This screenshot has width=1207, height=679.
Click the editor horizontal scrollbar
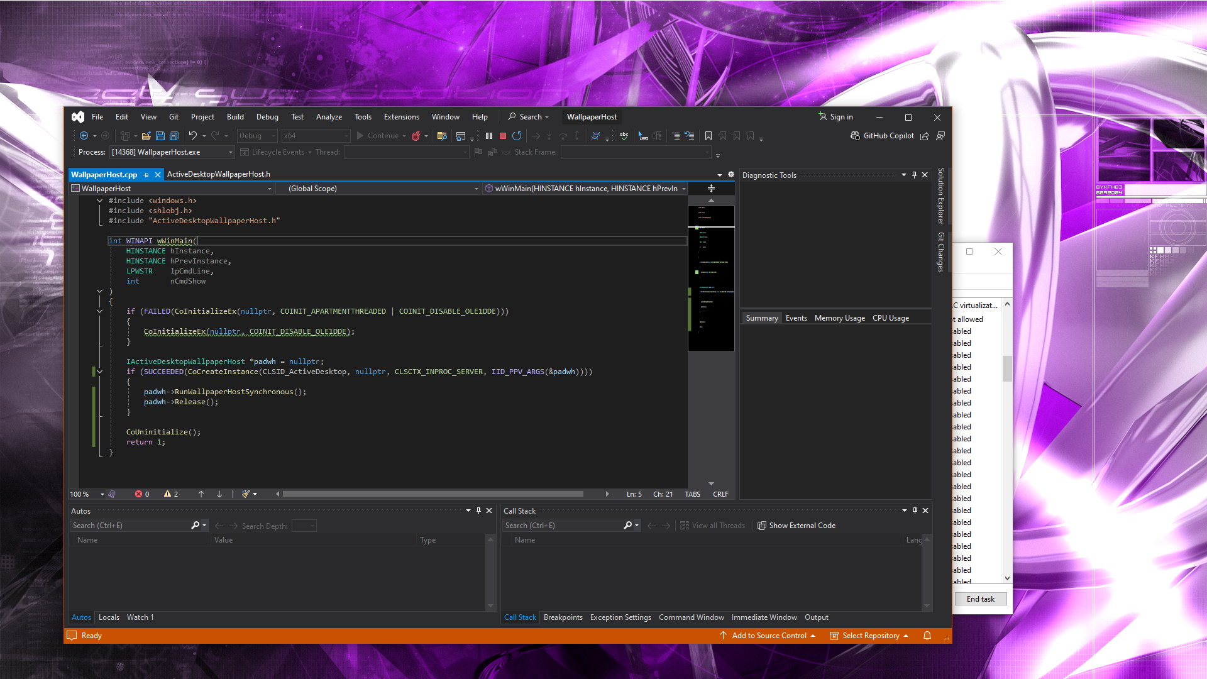[x=433, y=494]
